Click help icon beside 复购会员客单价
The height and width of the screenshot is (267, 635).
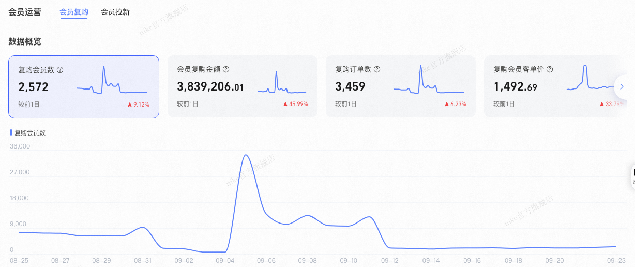pyautogui.click(x=550, y=69)
